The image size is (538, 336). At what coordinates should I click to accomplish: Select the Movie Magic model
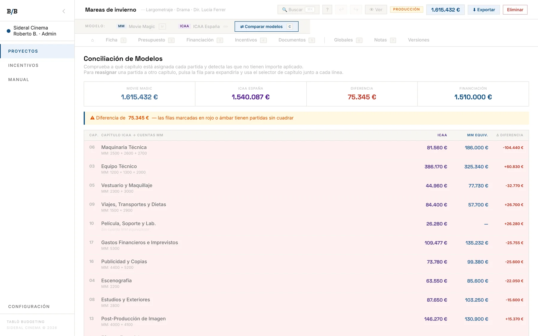coord(141,26)
